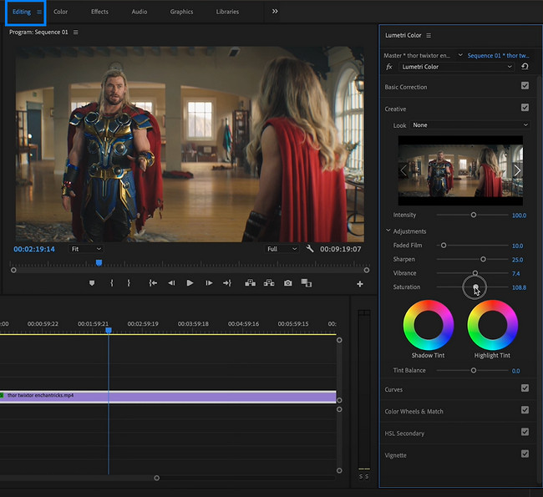Click the Comparison View icon
The image size is (543, 497).
pyautogui.click(x=307, y=283)
